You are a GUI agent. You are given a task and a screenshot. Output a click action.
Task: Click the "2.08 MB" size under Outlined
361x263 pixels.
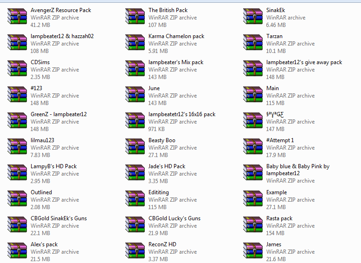40,207
